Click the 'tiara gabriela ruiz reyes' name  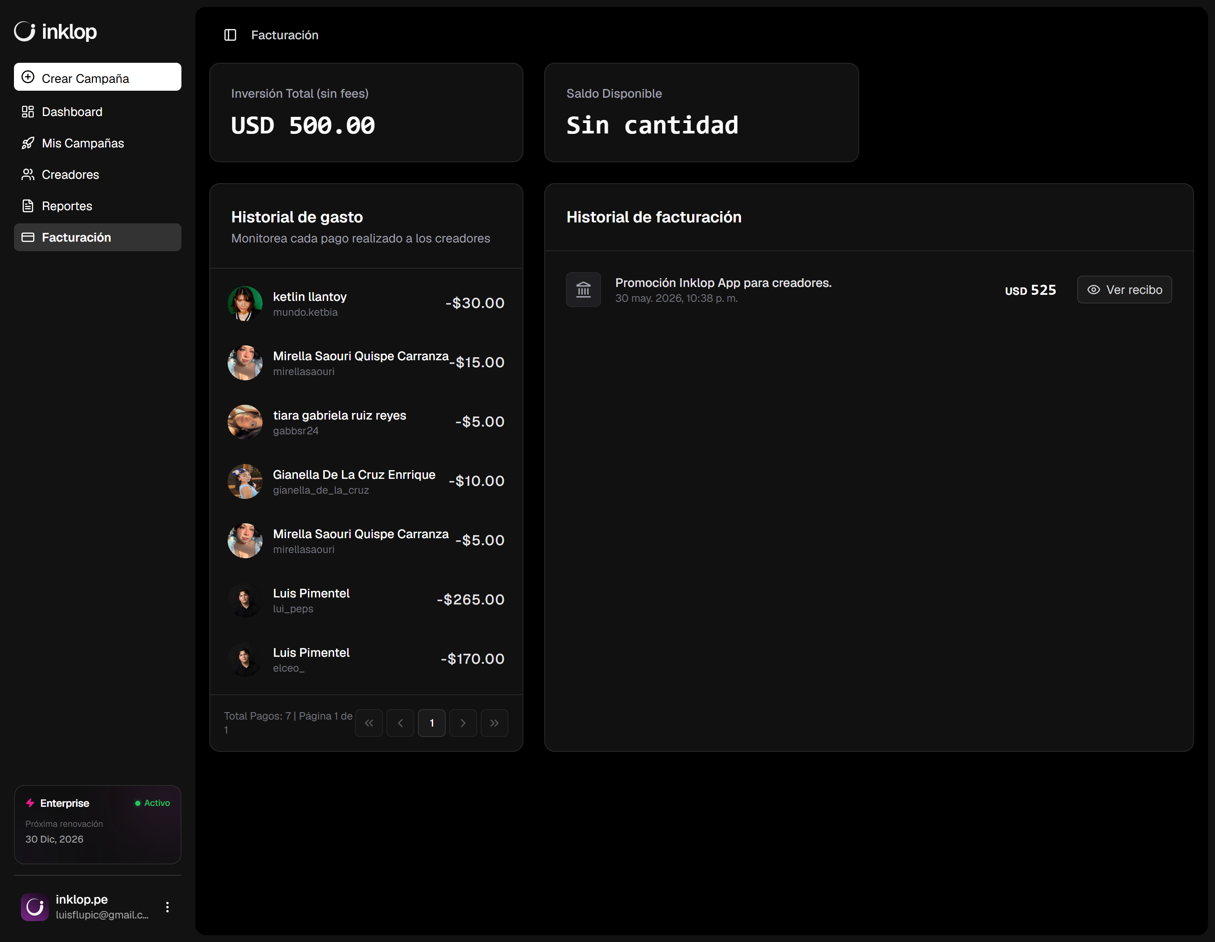click(339, 415)
